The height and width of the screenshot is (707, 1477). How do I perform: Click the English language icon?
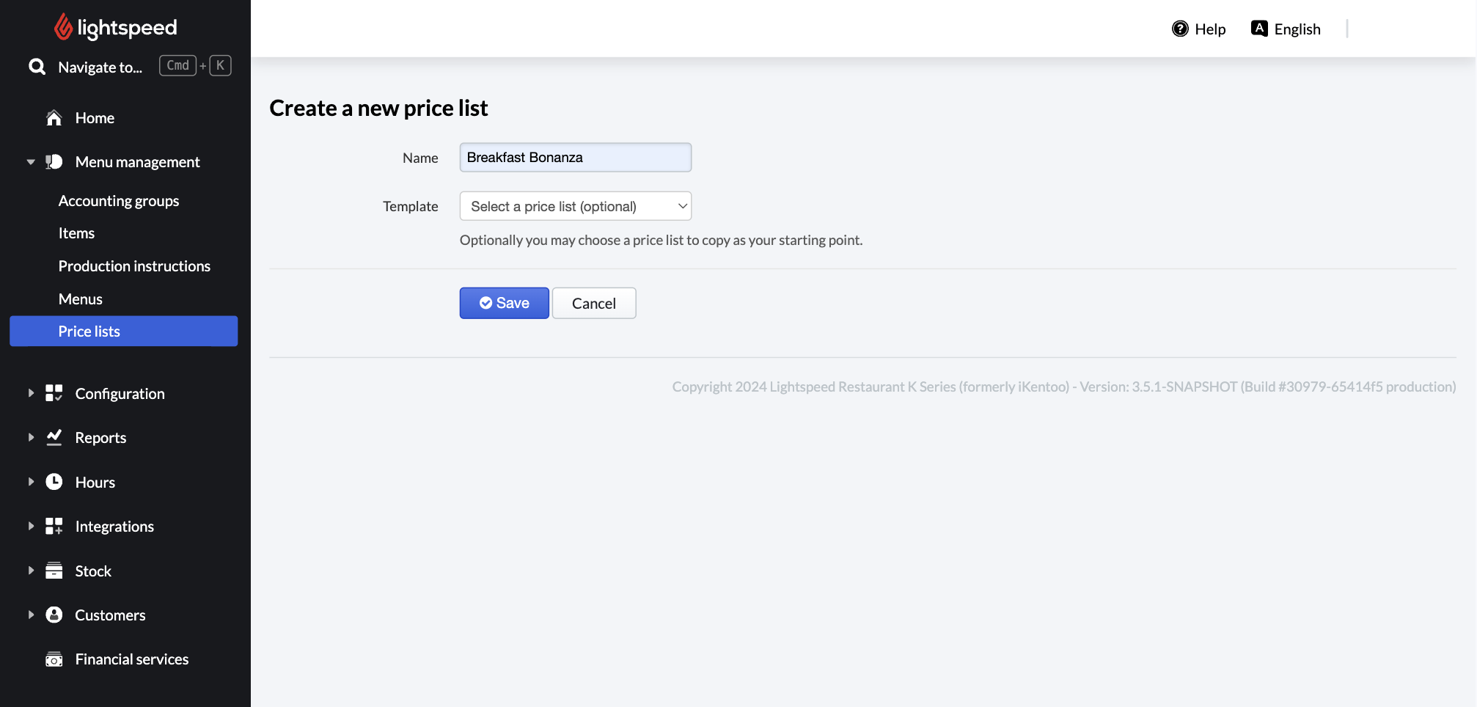pos(1259,29)
